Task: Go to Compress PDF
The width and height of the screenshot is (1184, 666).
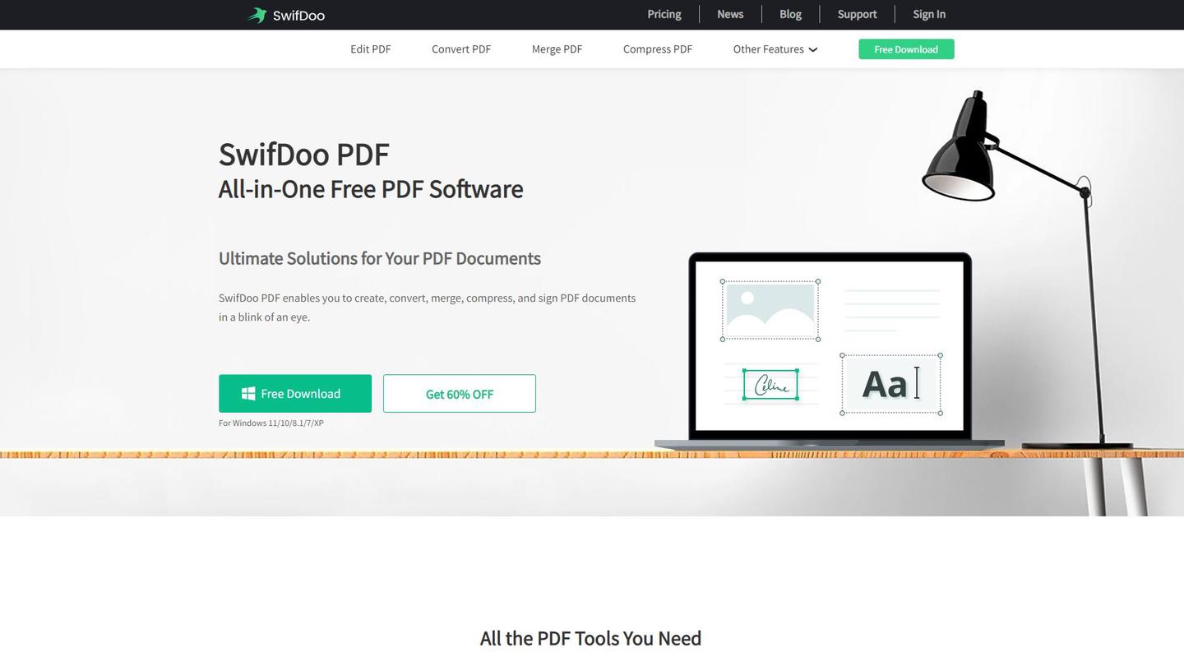Action: (x=657, y=49)
